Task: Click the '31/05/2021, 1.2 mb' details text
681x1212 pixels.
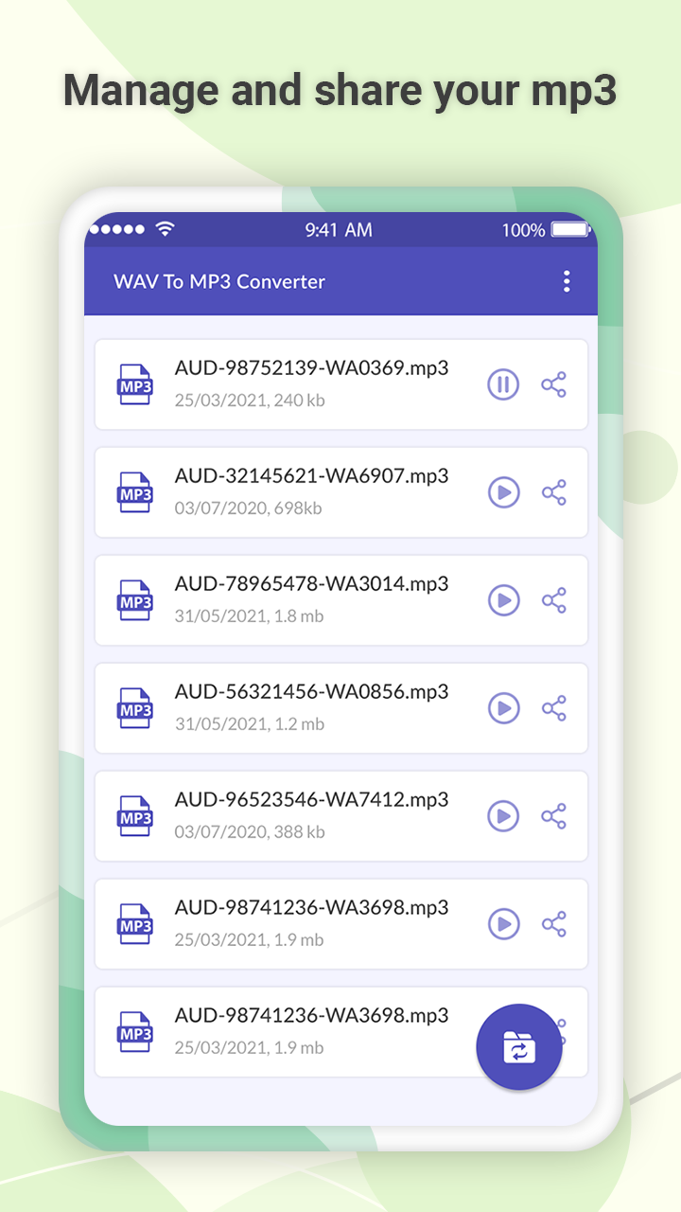Action: 249,724
